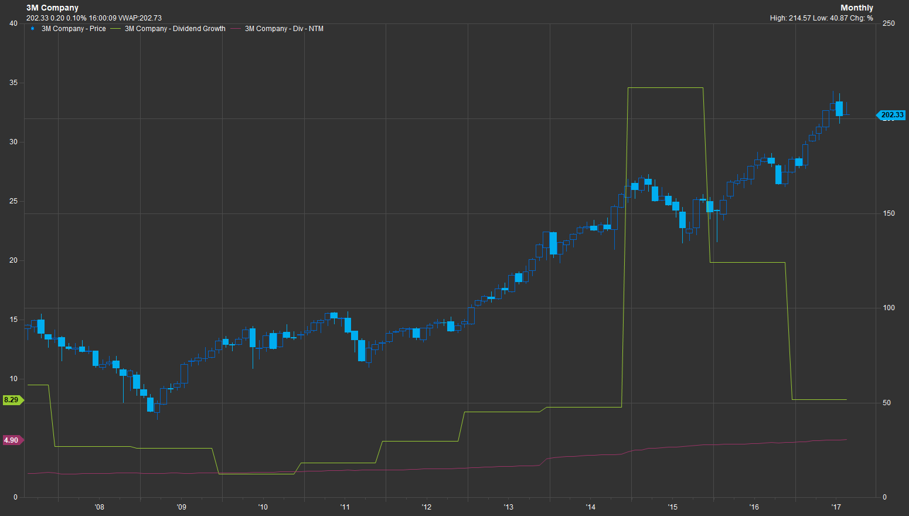Click the pink 4.90 dividend NTM tag

click(12, 440)
